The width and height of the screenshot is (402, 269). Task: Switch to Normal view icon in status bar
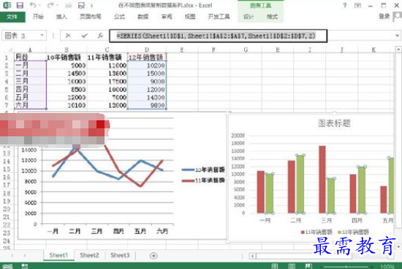[x=275, y=266]
